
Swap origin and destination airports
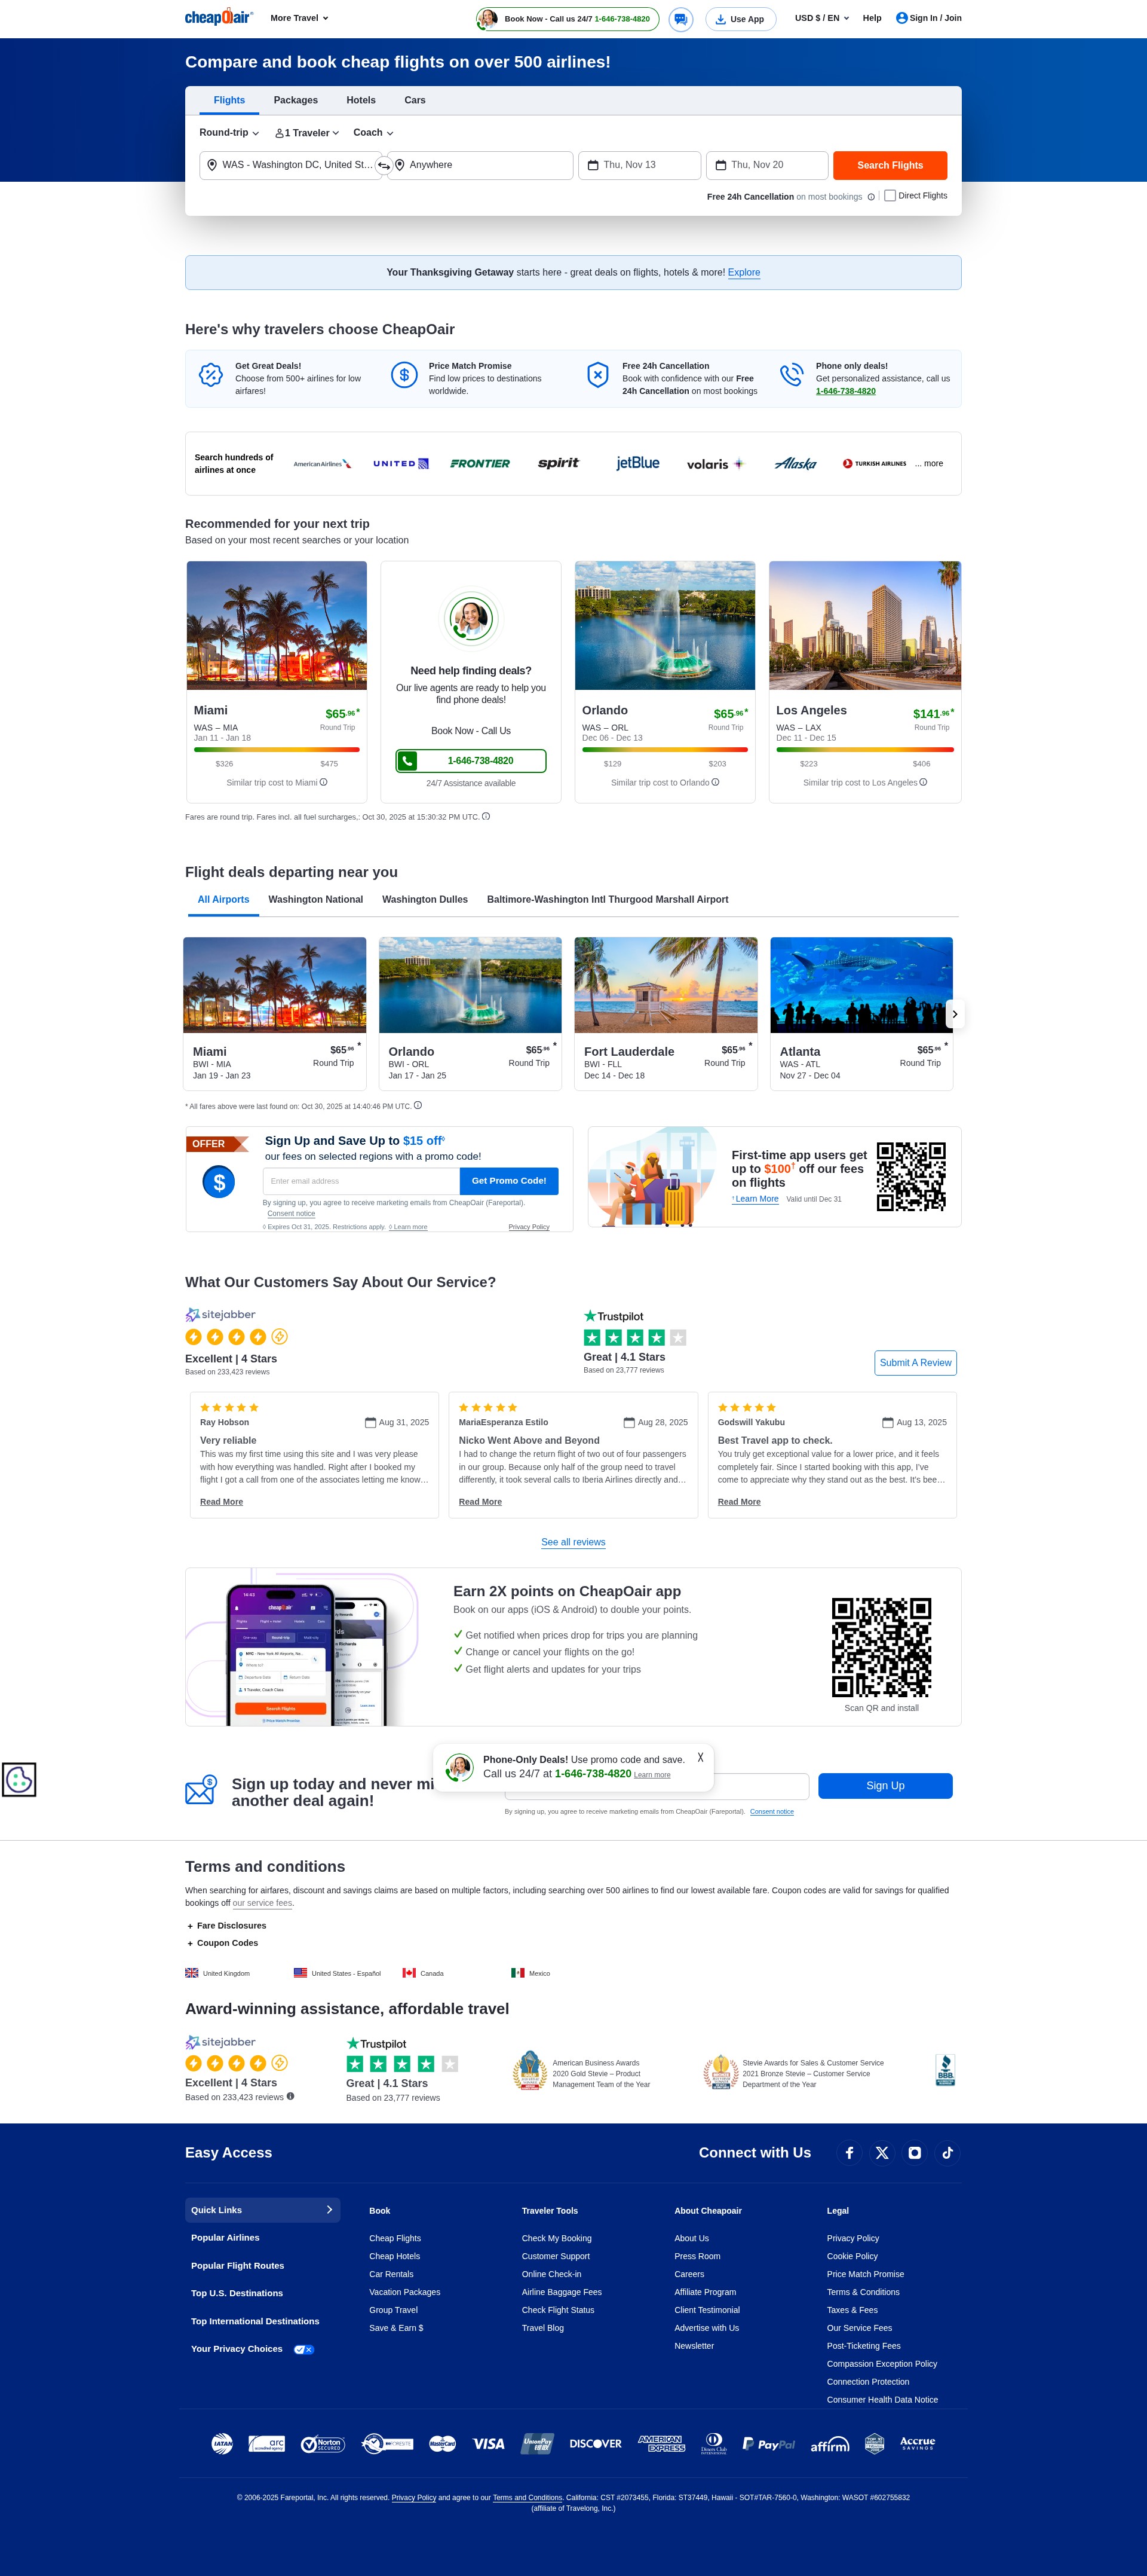[383, 166]
